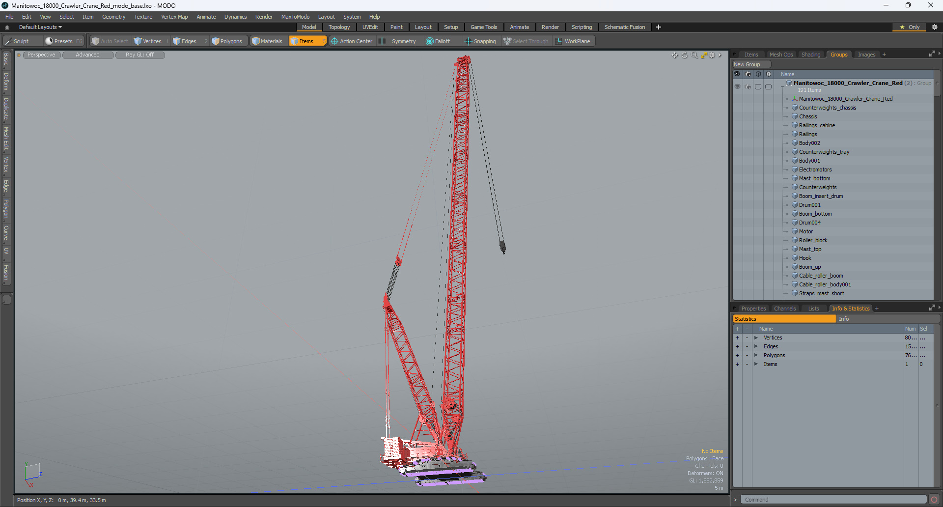Image resolution: width=943 pixels, height=507 pixels.
Task: Add a tab to the Groups panel
Action: pos(884,55)
